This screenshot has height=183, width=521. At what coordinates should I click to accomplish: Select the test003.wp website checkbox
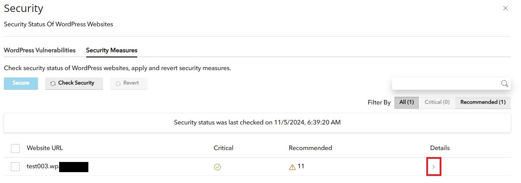click(x=15, y=167)
